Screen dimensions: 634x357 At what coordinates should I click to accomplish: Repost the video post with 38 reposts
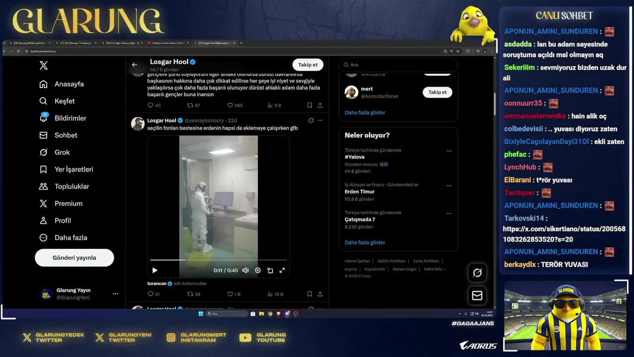193,294
